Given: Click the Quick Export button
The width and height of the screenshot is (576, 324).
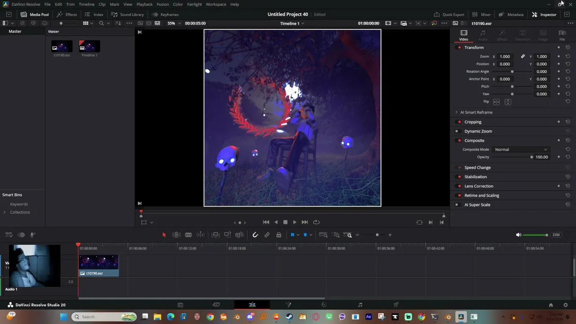Looking at the screenshot, I should 449,14.
